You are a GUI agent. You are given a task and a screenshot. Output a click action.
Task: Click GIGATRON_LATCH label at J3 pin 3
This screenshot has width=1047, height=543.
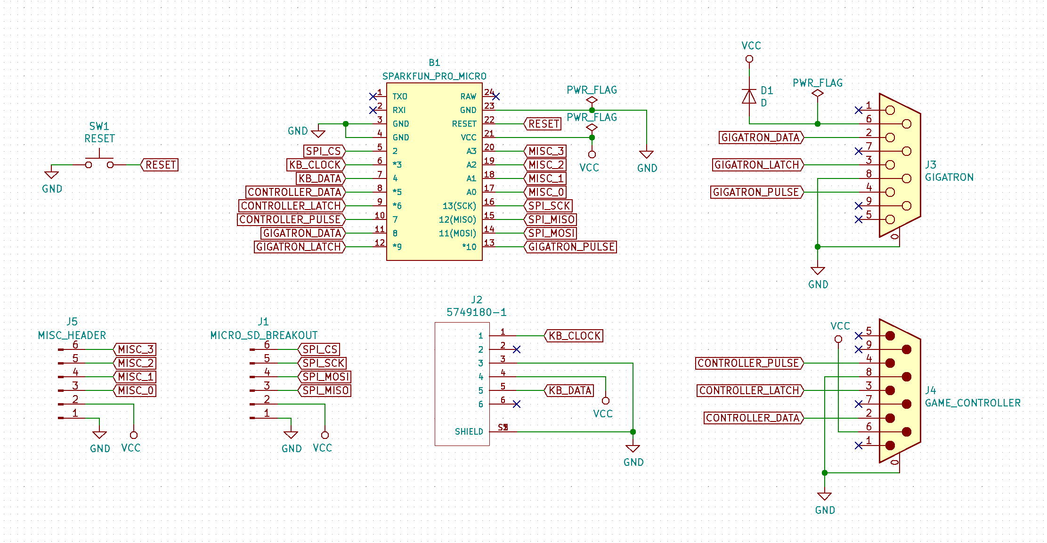click(758, 165)
